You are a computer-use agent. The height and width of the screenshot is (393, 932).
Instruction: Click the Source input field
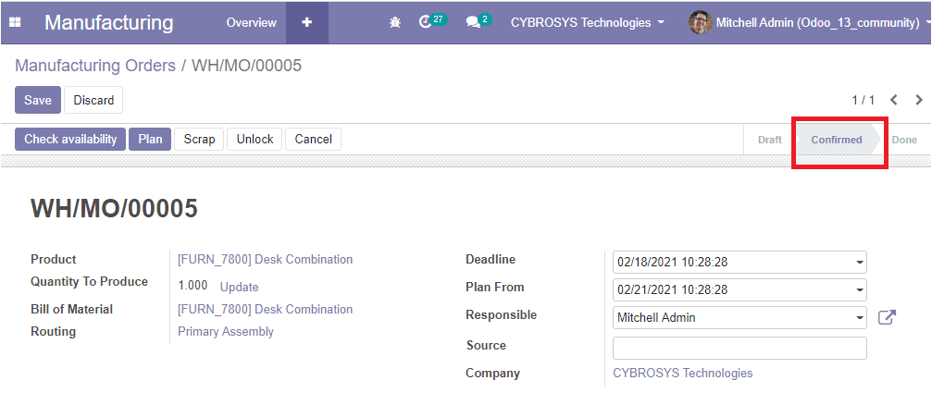[739, 348]
